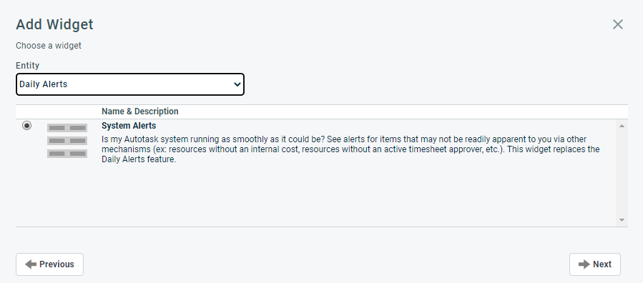Click the bottom bar row of widget thumbnail
This screenshot has width=643, height=283.
(67, 154)
